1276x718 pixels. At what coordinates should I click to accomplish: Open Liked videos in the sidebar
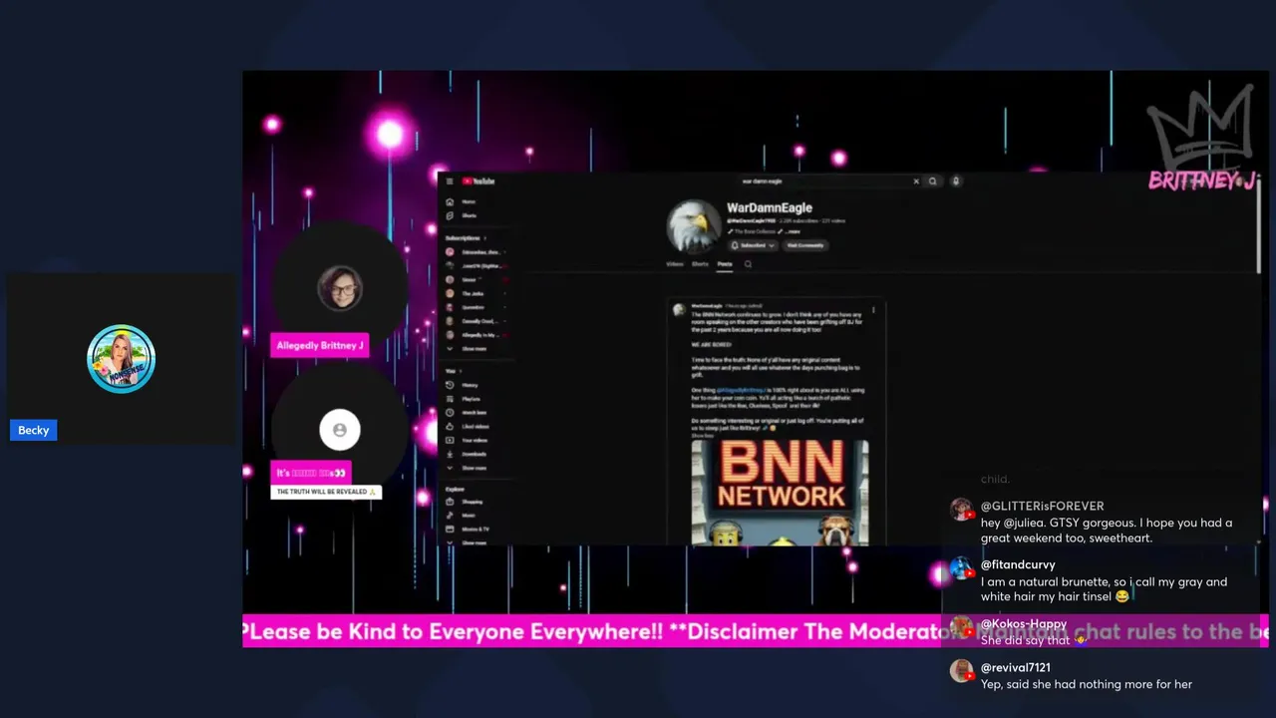click(477, 427)
